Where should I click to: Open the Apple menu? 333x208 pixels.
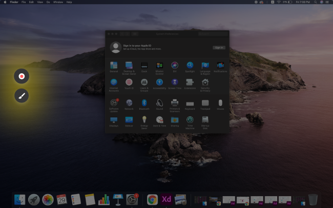[5, 2]
